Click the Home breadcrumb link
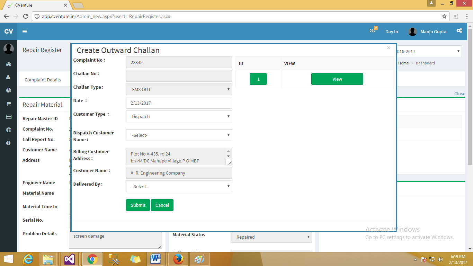 click(x=403, y=63)
